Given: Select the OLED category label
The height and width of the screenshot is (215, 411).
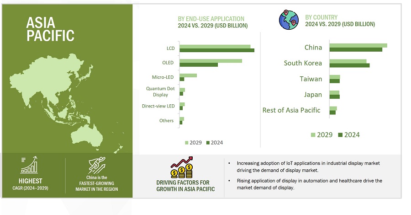Looking at the screenshot, I should coord(167,62).
